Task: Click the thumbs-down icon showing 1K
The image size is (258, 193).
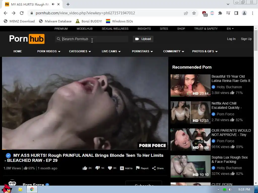Action: 98,168
